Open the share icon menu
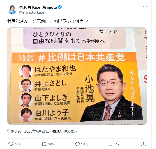Viewport: 156px width, 149px height. tap(144, 144)
